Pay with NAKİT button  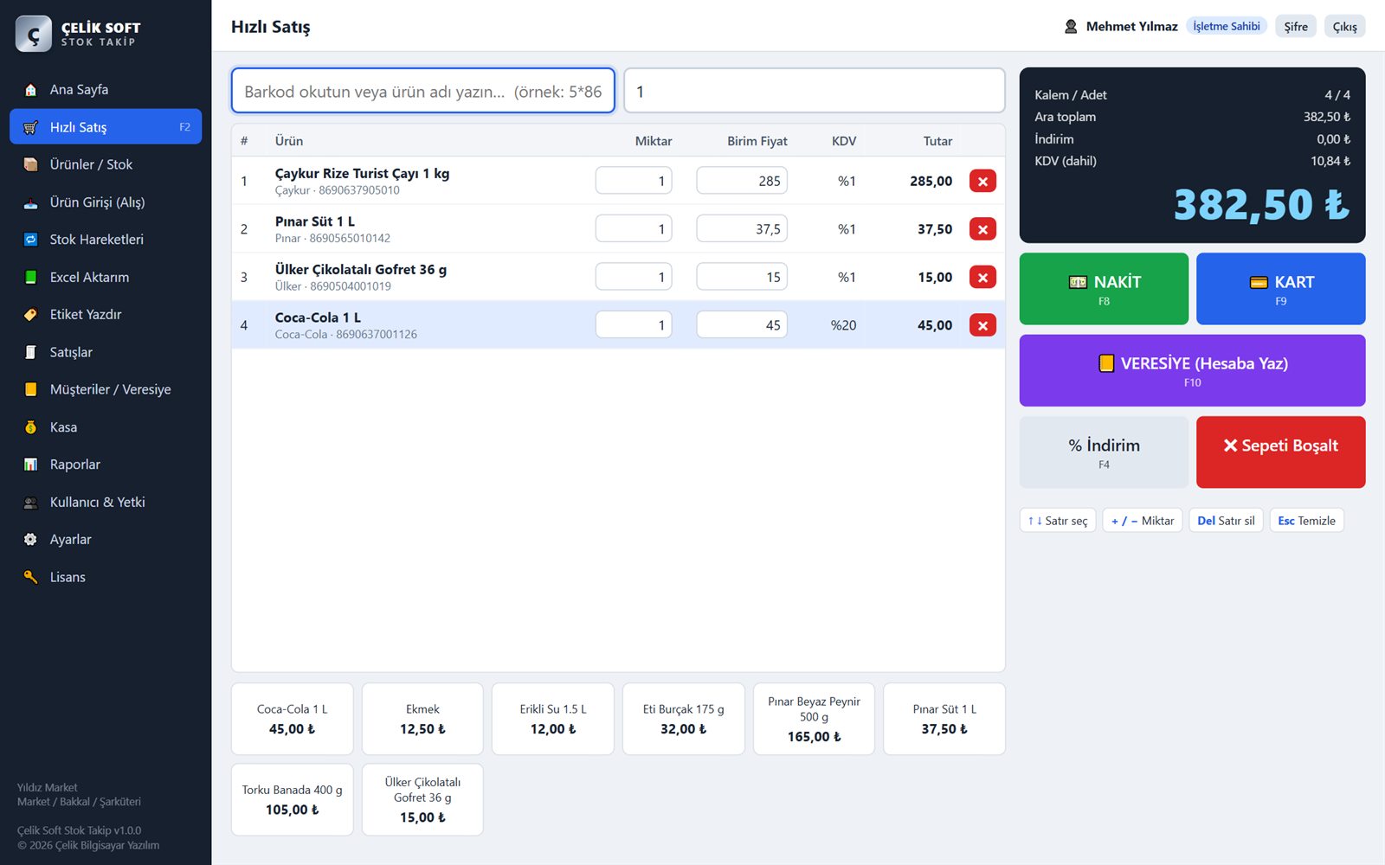[1104, 289]
